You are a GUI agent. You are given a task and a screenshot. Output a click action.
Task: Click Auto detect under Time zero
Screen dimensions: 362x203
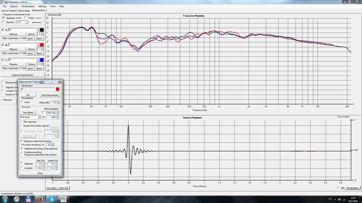click(x=28, y=112)
